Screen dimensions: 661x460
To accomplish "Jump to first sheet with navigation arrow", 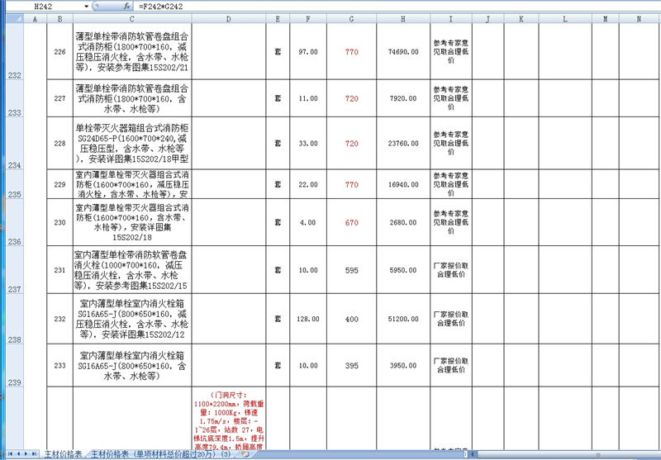I will pyautogui.click(x=8, y=454).
